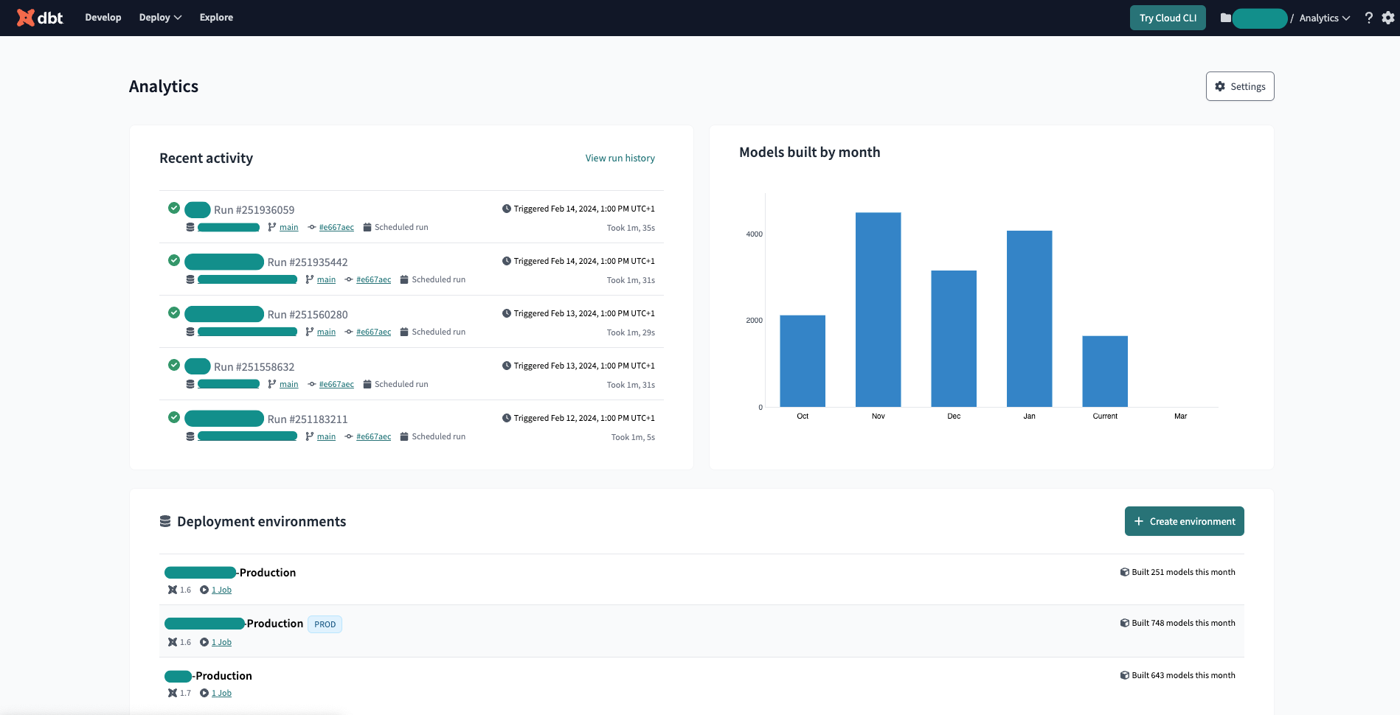
Task: Click the redacted account name pill in header
Action: point(1260,18)
